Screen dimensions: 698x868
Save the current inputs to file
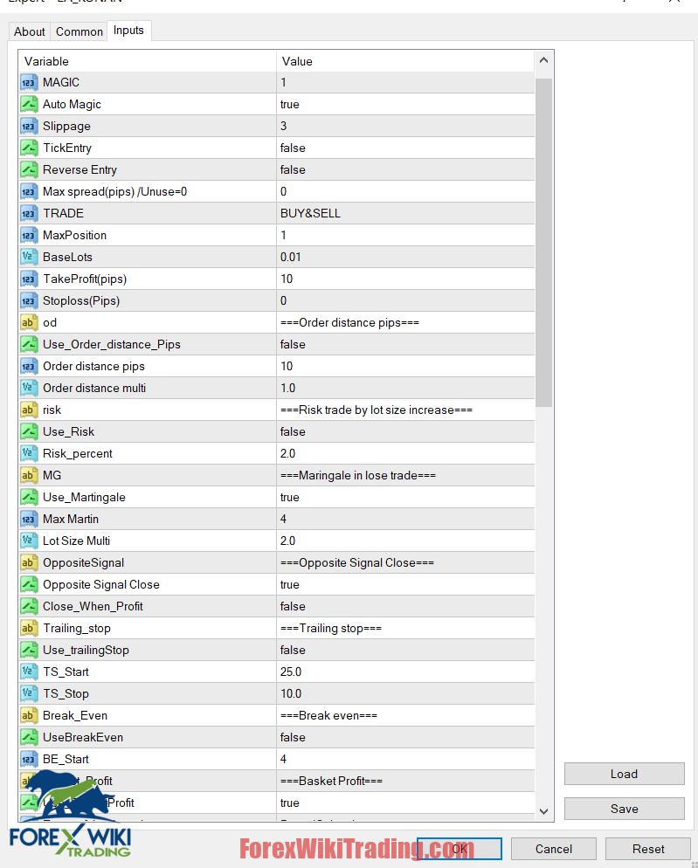pyautogui.click(x=625, y=809)
